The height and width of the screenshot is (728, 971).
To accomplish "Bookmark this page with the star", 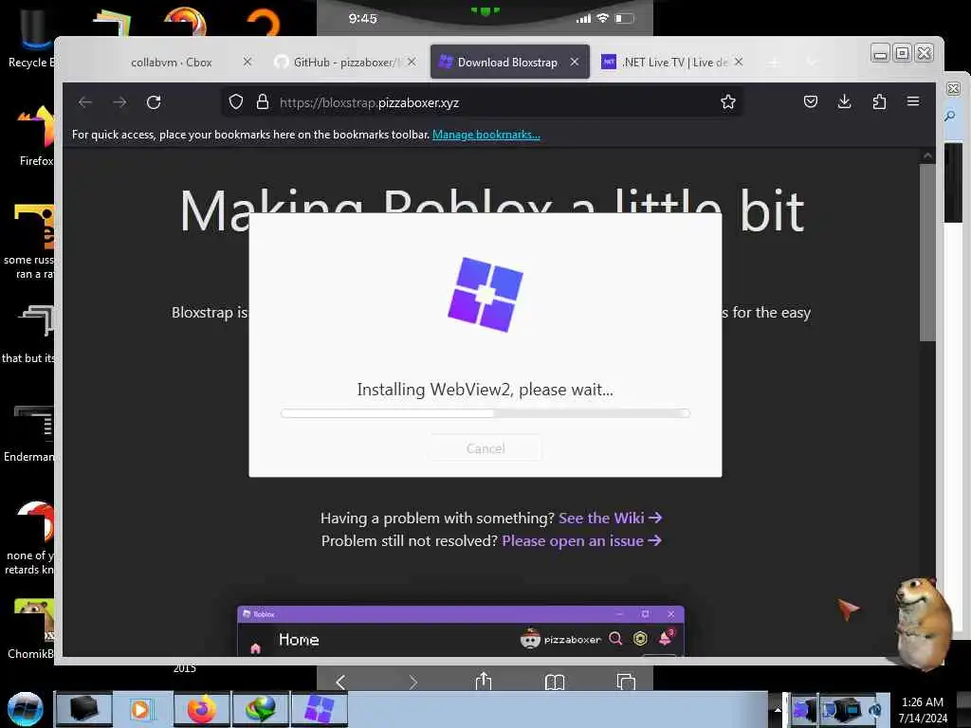I will [x=728, y=102].
